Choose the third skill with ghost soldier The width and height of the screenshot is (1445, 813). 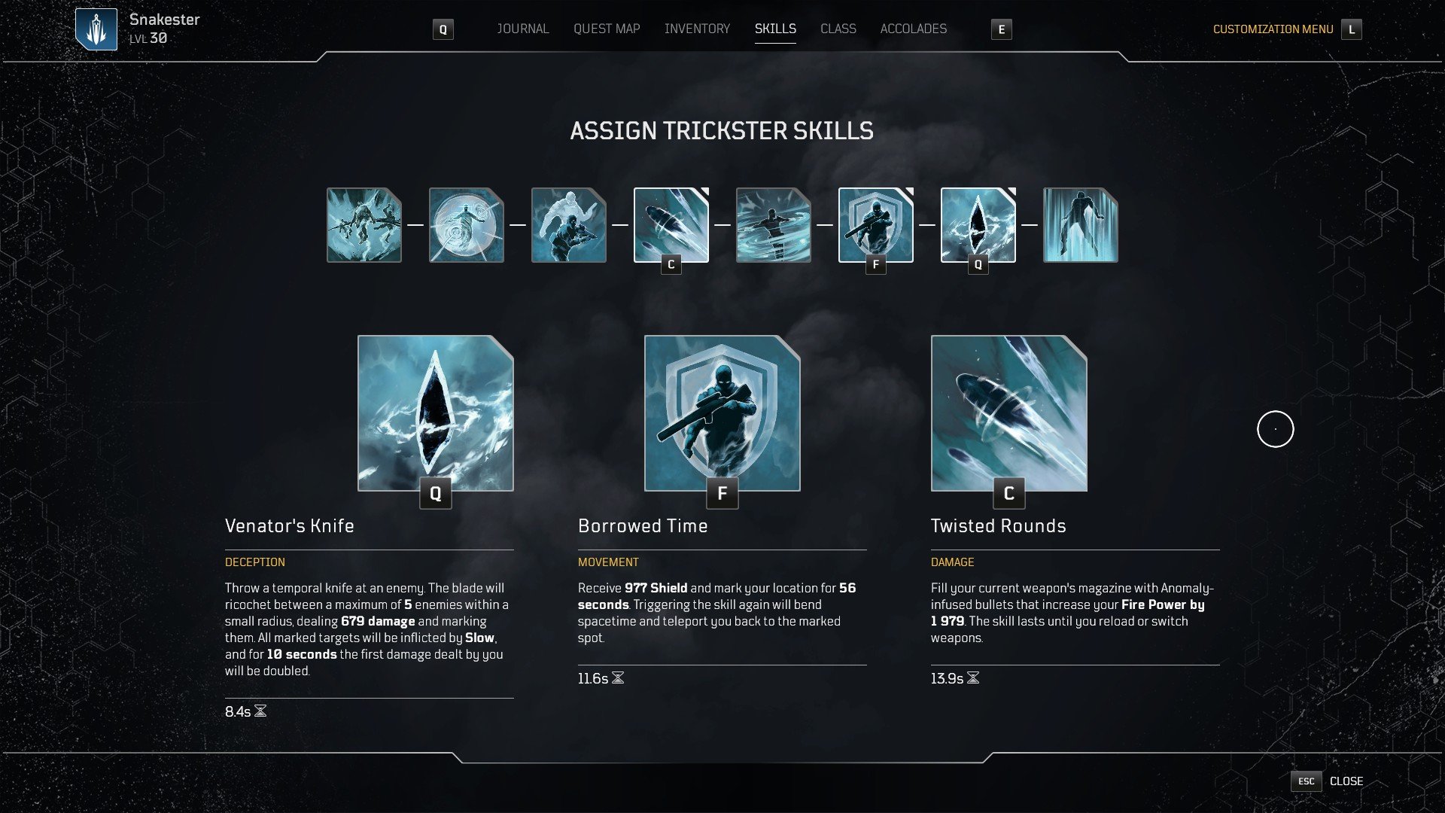pyautogui.click(x=569, y=225)
